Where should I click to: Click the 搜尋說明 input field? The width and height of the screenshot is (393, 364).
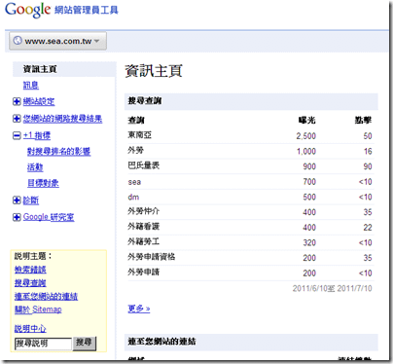click(x=43, y=344)
